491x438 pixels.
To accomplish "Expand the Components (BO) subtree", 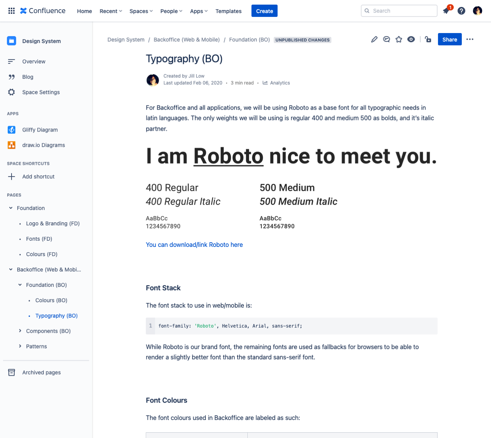I will [20, 331].
